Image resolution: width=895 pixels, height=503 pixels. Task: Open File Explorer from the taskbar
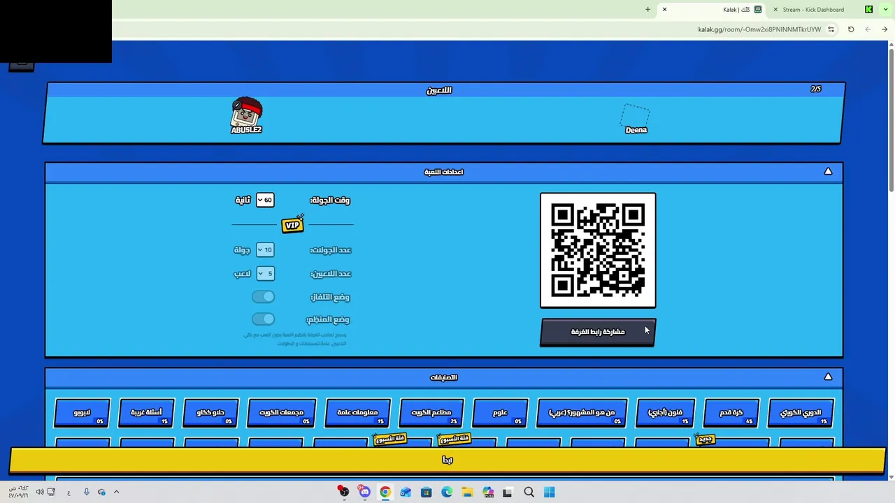coord(467,492)
